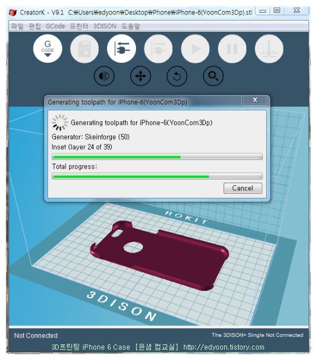Viewport: 317px width, 360px height.
Task: Click the CreatorK app icon in title bar
Action: tap(13, 13)
